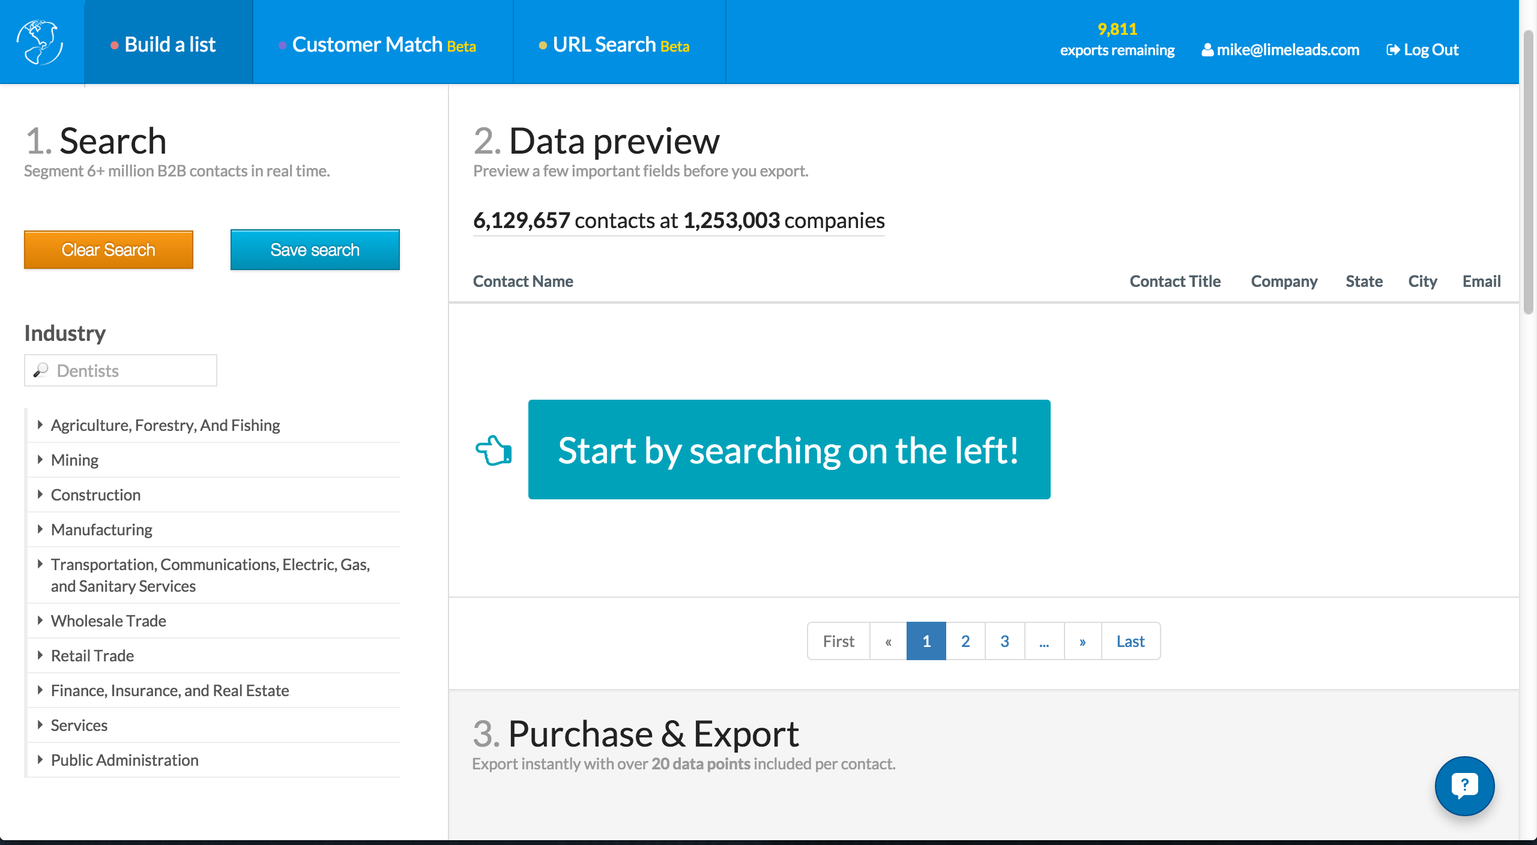Image resolution: width=1537 pixels, height=845 pixels.
Task: Click the next-page chevron in pagination
Action: [1083, 641]
